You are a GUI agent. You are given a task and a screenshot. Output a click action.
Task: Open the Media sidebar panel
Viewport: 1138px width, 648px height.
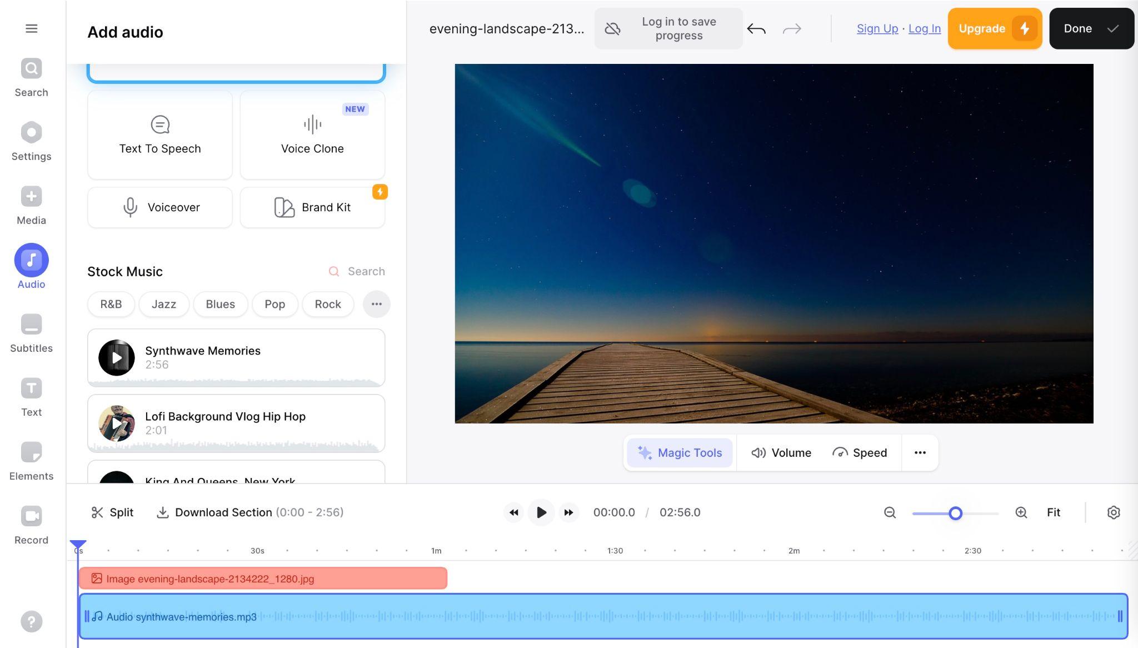(x=32, y=206)
